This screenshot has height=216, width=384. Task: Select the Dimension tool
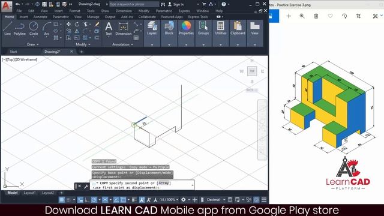[123, 28]
